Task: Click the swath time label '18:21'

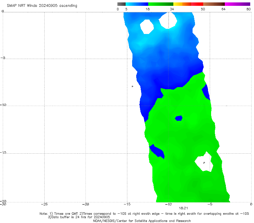Action: (x=183, y=208)
